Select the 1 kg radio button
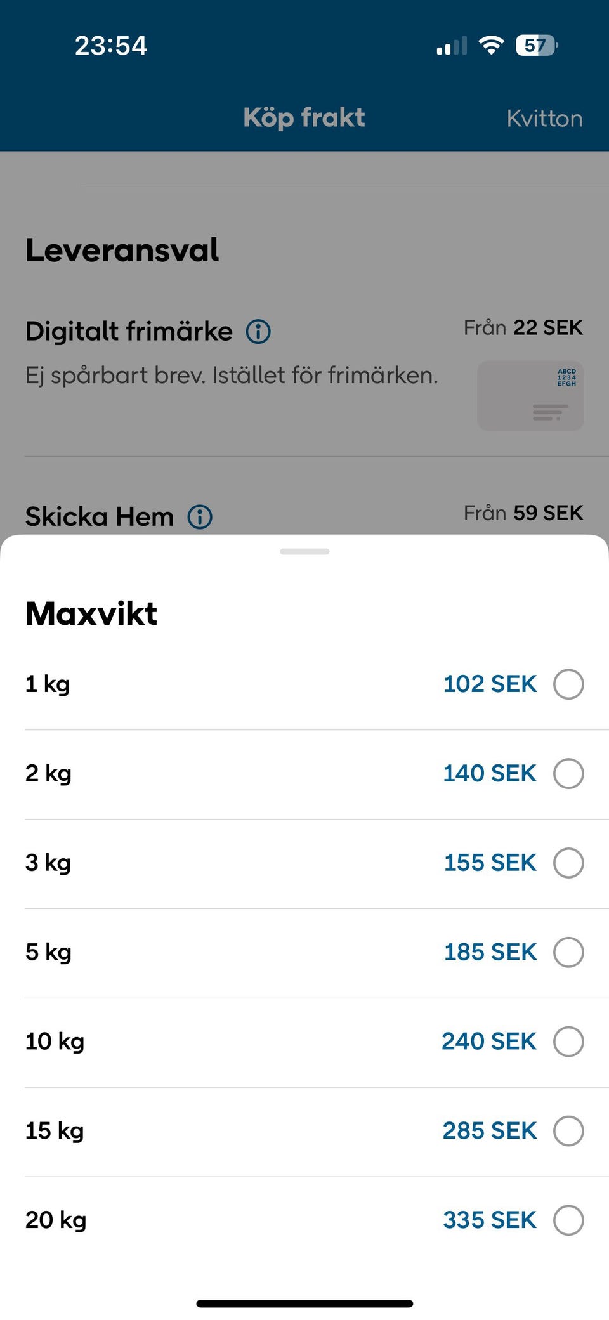The width and height of the screenshot is (609, 1320). 568,684
